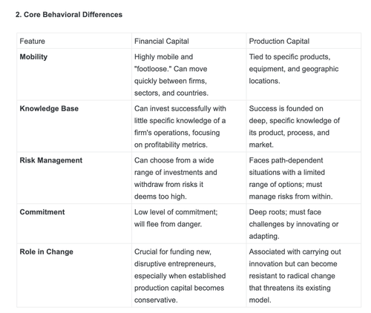Select the Financial Capital column header

(x=162, y=41)
